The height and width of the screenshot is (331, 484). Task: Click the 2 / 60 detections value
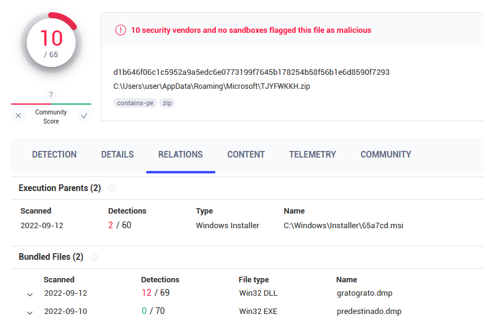119,225
